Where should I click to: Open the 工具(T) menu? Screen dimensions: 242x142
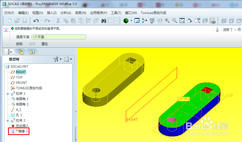click(116, 13)
